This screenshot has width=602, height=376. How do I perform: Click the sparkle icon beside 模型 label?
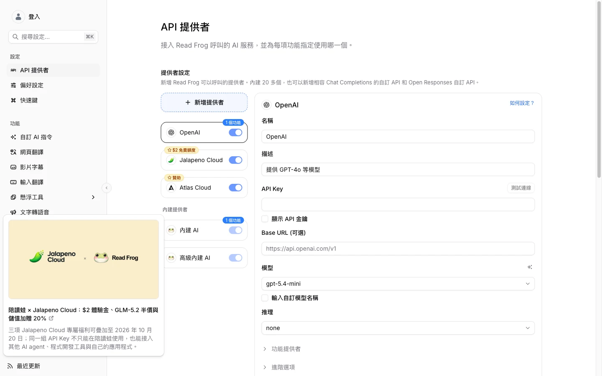coord(530,267)
